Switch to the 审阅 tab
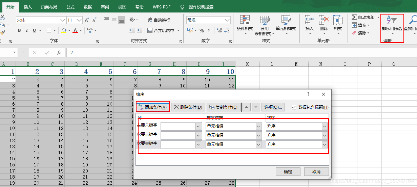The image size is (417, 187). tap(105, 7)
